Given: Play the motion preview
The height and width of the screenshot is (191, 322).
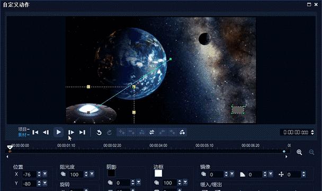Looking at the screenshot, I should (59, 132).
